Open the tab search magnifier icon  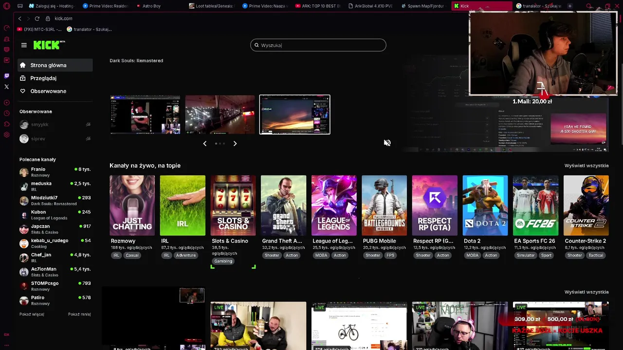pos(589,6)
